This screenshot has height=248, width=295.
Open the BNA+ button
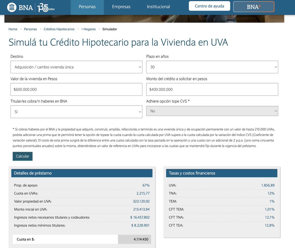[x=254, y=7]
